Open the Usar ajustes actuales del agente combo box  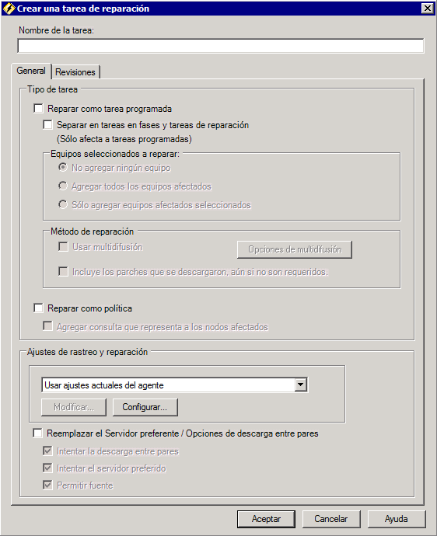(x=174, y=385)
